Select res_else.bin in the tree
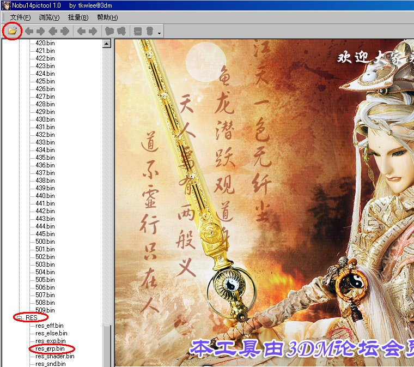414x367 pixels. (x=51, y=333)
